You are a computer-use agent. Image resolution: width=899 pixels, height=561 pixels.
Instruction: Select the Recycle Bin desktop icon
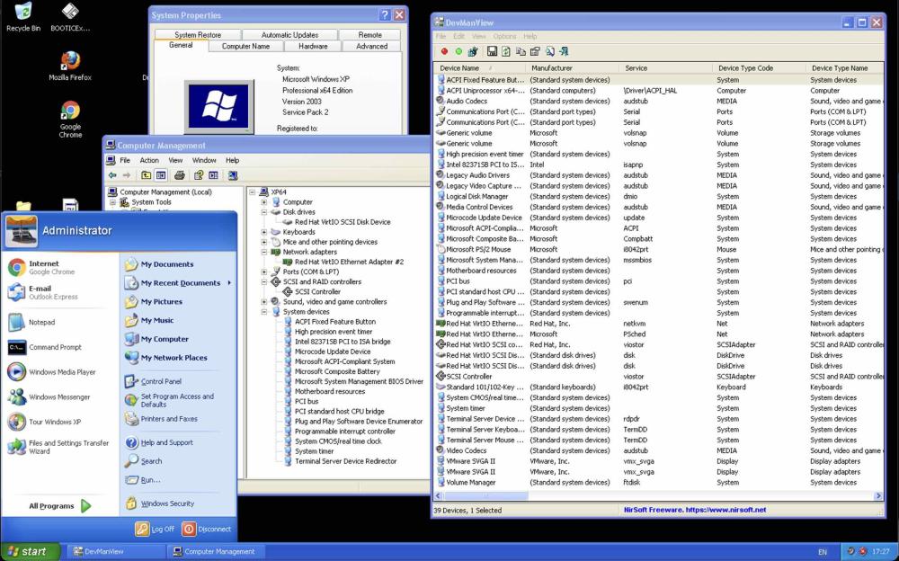coord(23,17)
